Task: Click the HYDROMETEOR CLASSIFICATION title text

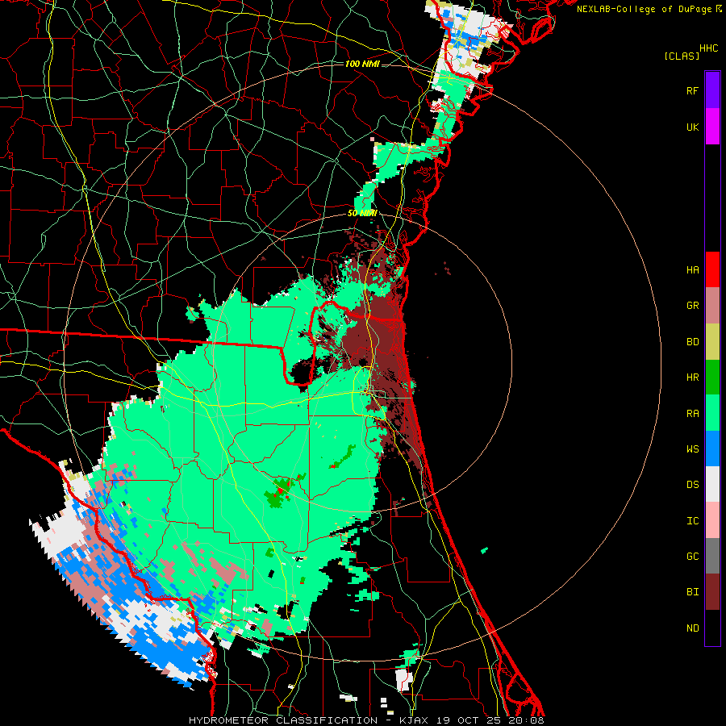Action: [x=283, y=720]
